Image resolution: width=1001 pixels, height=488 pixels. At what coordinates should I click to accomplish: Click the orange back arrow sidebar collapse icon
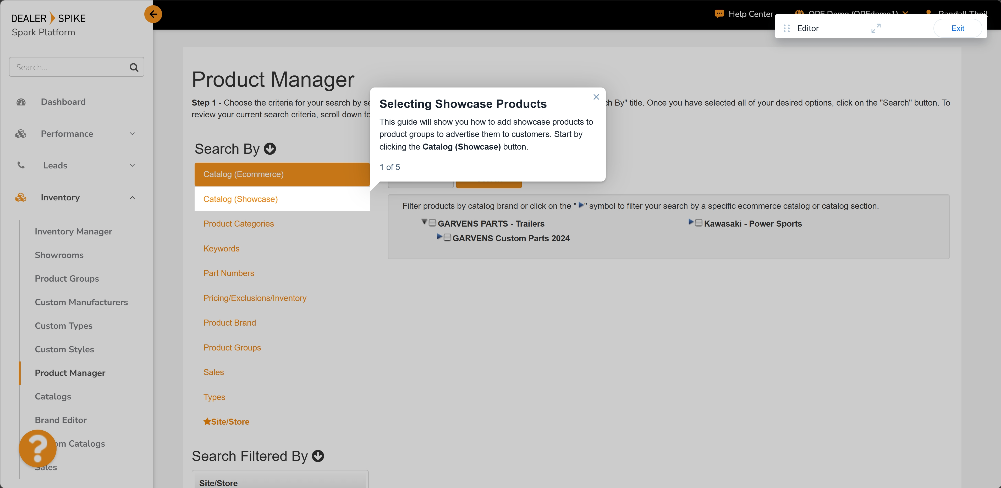pos(153,14)
